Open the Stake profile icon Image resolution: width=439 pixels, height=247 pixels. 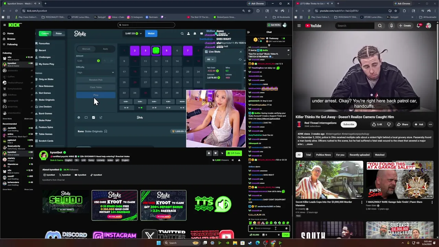click(x=188, y=34)
